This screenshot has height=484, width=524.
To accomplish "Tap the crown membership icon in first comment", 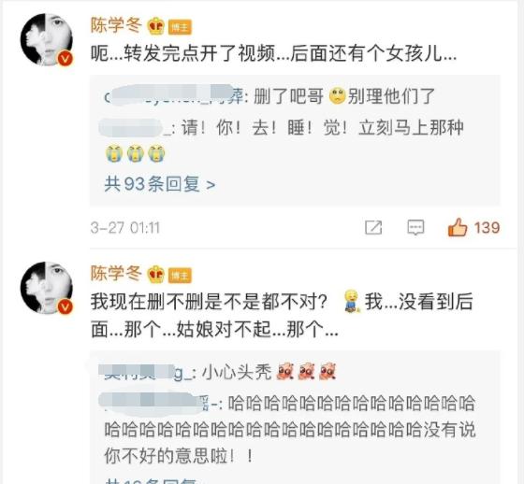I will [x=156, y=26].
